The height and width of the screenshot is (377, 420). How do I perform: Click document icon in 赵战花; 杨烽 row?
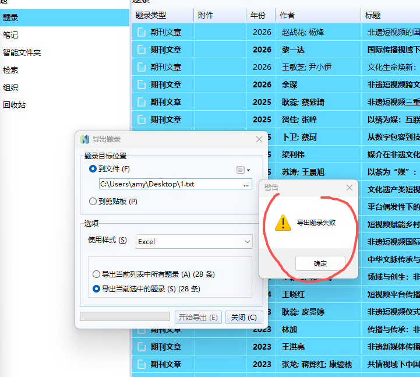point(142,32)
